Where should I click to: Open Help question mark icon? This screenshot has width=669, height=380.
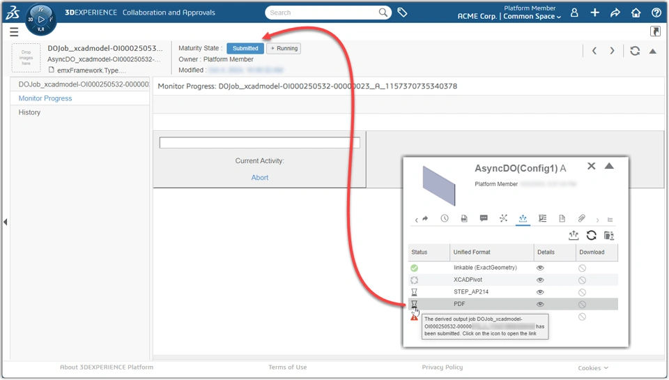point(656,13)
